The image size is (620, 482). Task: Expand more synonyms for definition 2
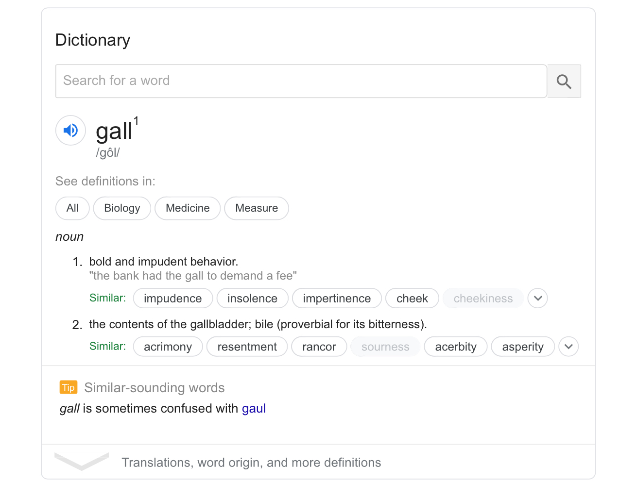568,347
